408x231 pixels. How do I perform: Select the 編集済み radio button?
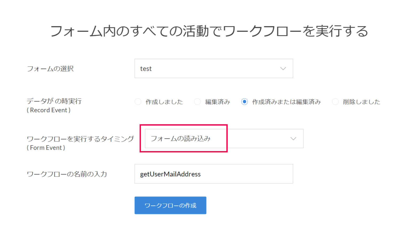click(x=197, y=102)
